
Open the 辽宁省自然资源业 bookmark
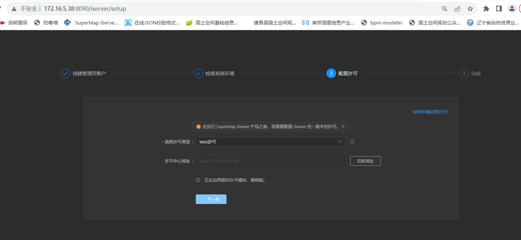[493, 23]
